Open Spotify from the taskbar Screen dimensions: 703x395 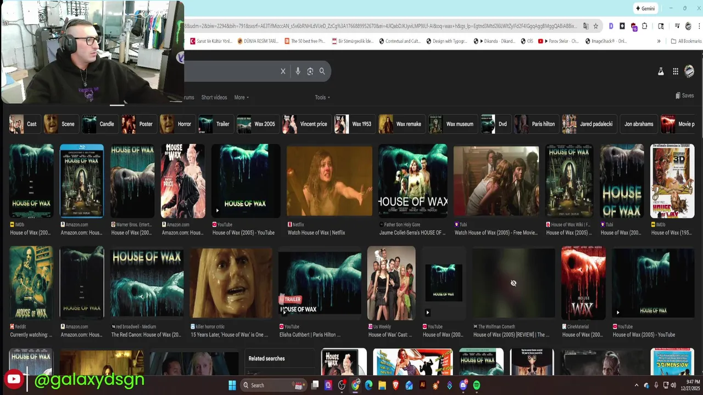[x=476, y=385]
